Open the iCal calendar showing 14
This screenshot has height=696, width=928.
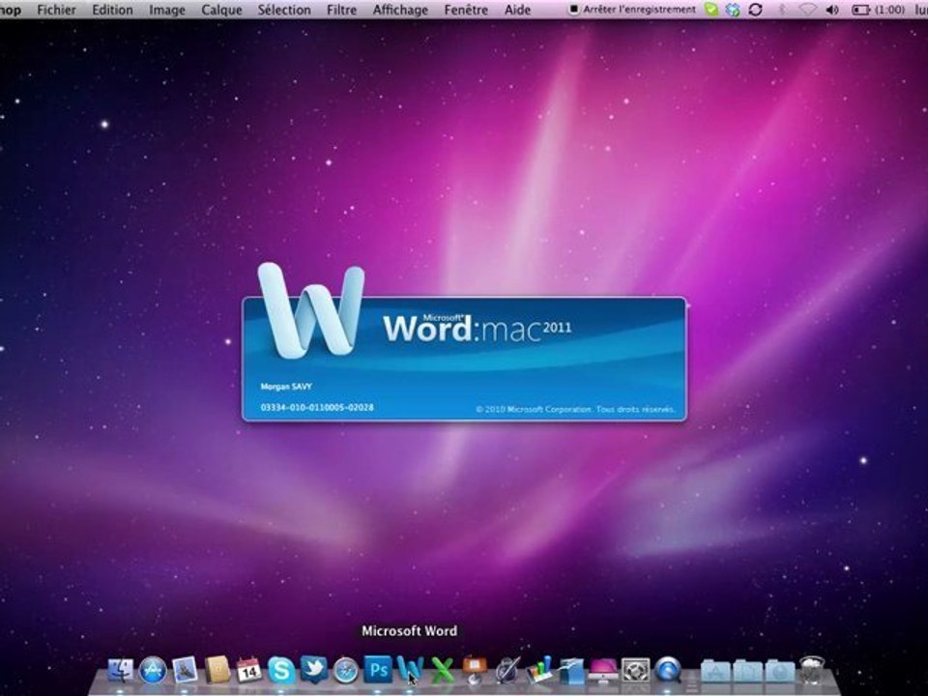(x=248, y=671)
